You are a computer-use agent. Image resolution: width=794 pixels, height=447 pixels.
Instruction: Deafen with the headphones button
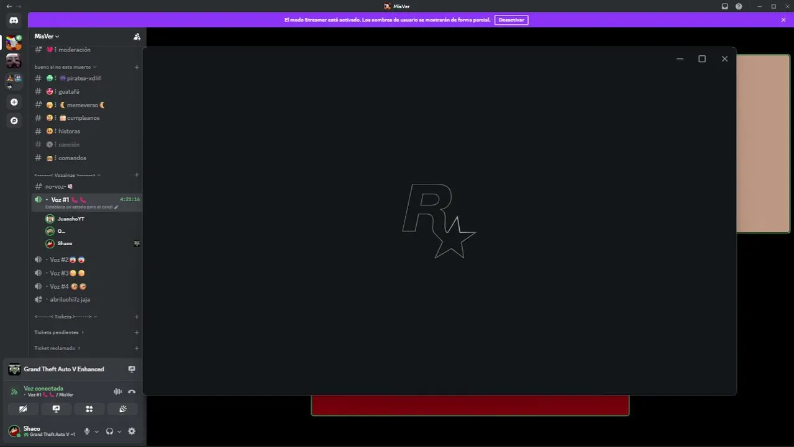tap(110, 431)
